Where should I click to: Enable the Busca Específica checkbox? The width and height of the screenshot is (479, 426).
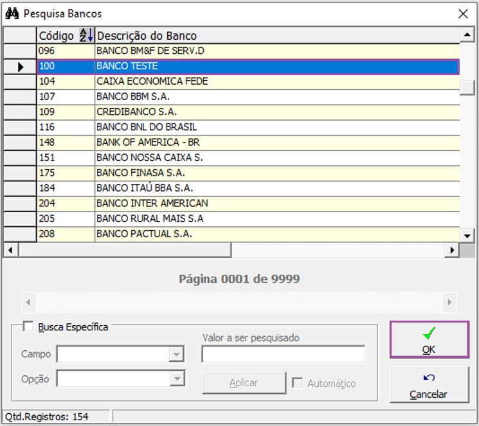[28, 326]
